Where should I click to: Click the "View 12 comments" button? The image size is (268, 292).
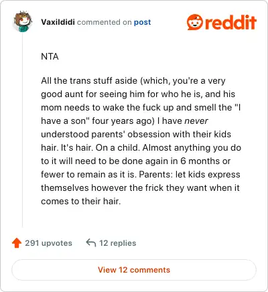tap(134, 270)
